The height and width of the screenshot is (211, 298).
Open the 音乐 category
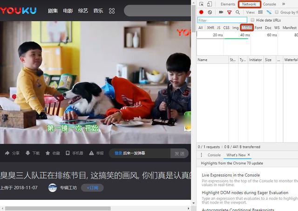[x=98, y=11]
